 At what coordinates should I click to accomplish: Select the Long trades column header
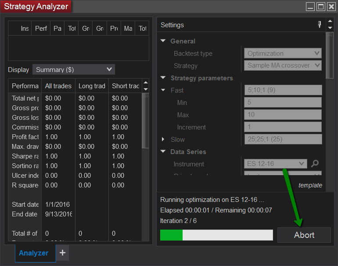pos(92,86)
